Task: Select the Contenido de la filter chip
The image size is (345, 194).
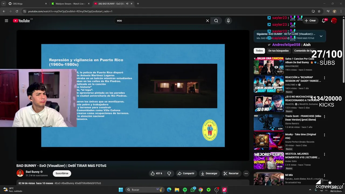Action: click(303, 51)
